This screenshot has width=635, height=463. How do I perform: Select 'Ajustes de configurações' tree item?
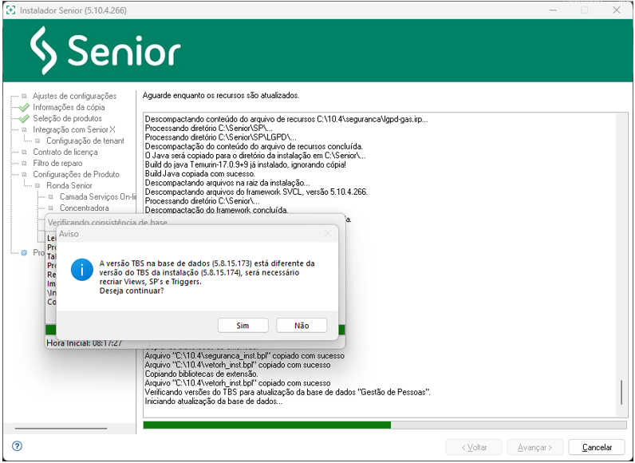pyautogui.click(x=74, y=96)
